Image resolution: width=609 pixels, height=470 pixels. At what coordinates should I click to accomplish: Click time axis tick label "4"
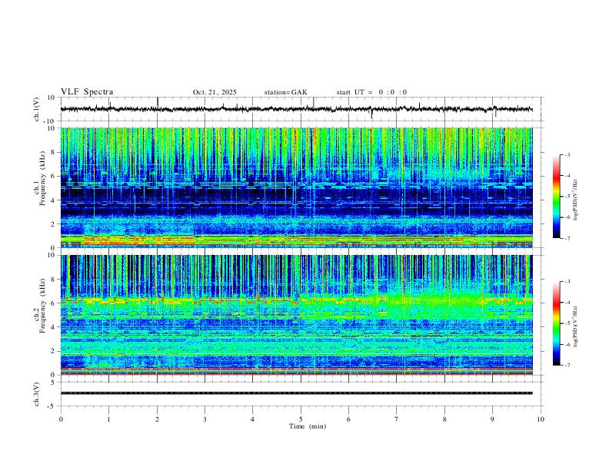252,419
